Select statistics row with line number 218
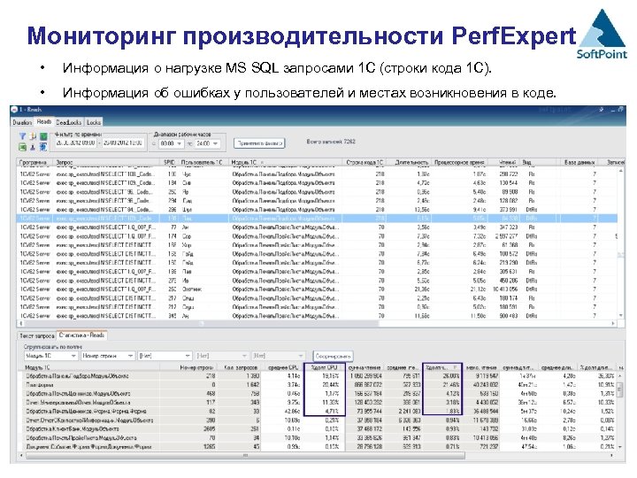 318,376
